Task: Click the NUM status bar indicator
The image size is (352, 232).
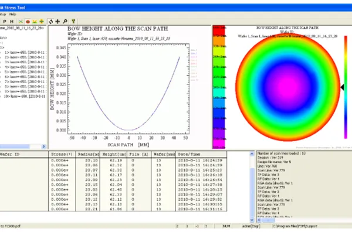Action: (226, 226)
